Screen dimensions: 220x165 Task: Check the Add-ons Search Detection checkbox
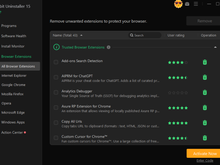point(56,62)
